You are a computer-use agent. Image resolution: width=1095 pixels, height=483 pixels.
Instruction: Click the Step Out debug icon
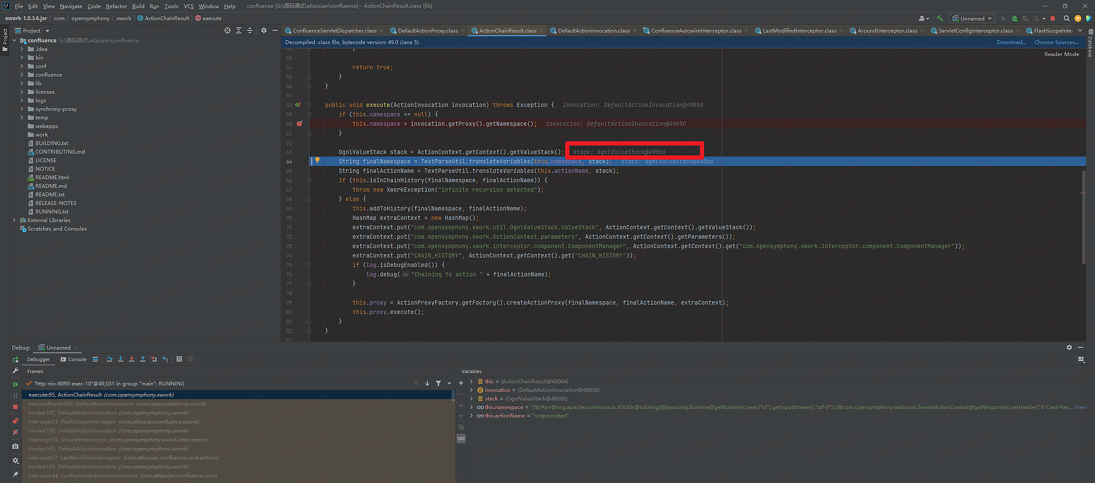pos(143,359)
